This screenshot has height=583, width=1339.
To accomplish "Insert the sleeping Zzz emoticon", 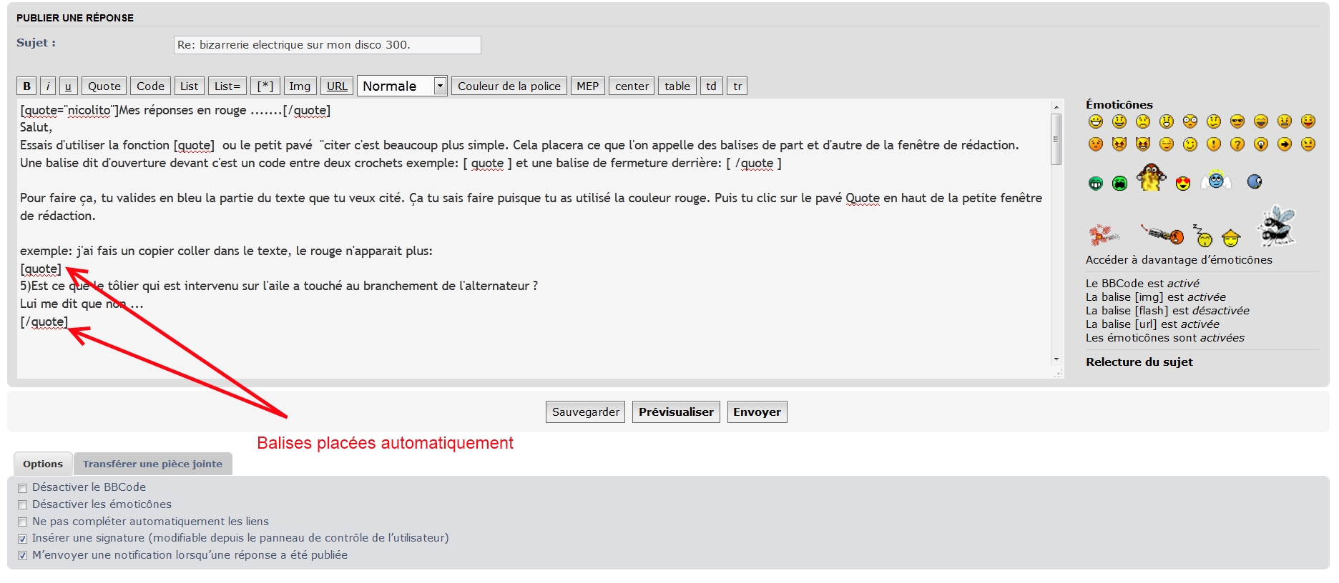I will 1204,236.
